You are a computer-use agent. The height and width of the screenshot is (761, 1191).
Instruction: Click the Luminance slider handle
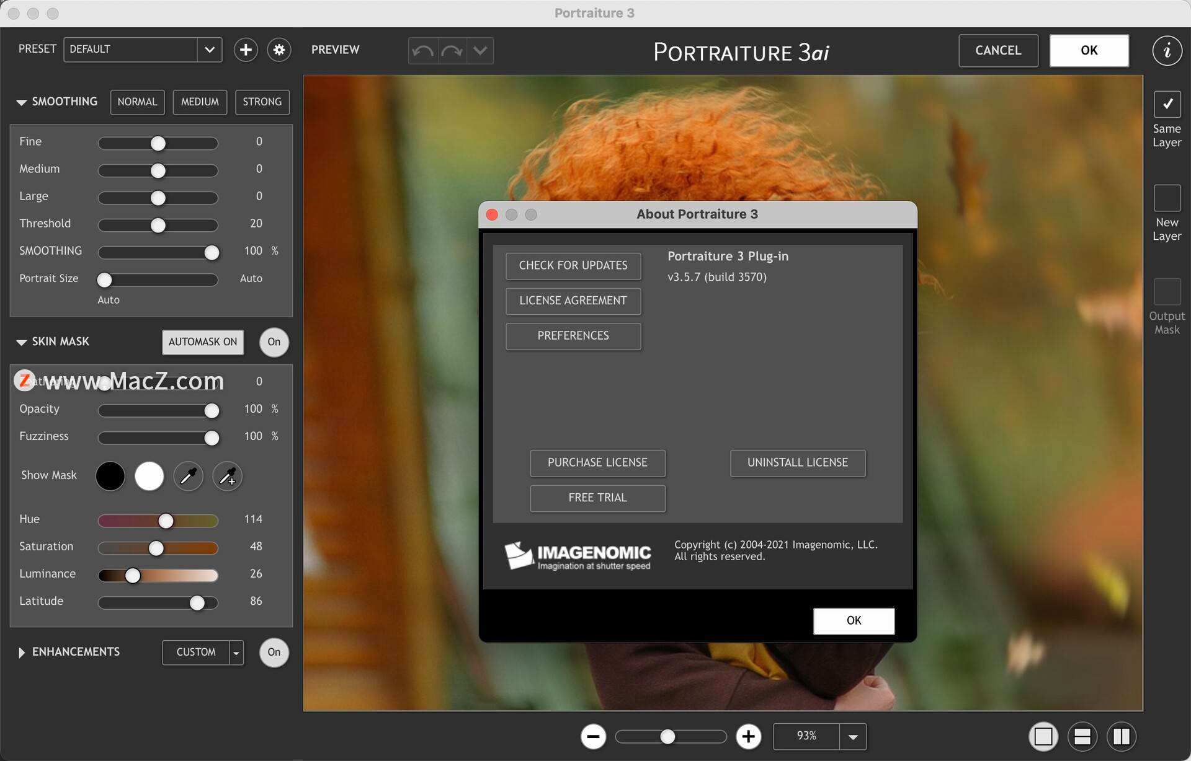tap(132, 575)
